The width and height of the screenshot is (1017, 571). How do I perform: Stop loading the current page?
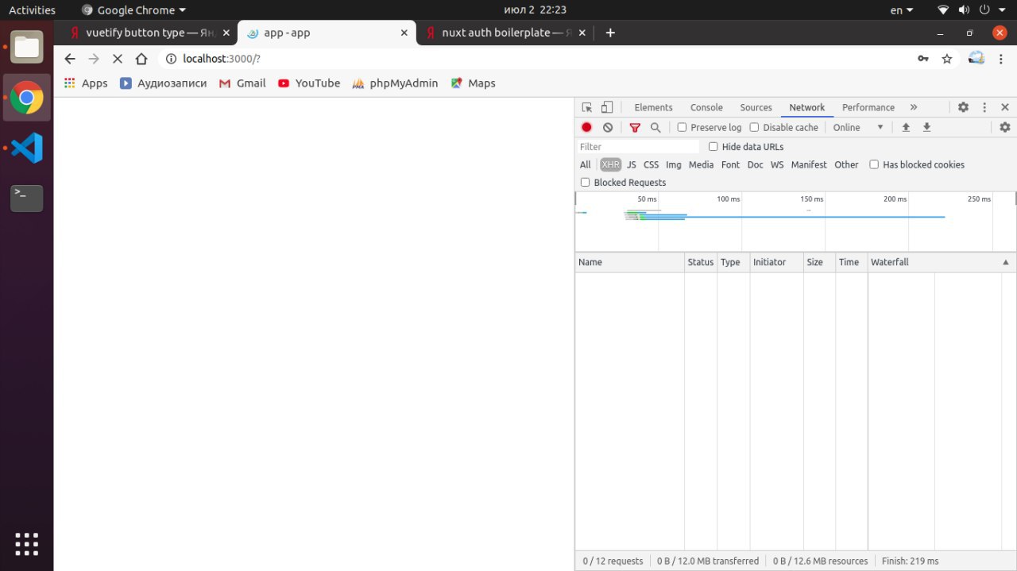tap(118, 59)
